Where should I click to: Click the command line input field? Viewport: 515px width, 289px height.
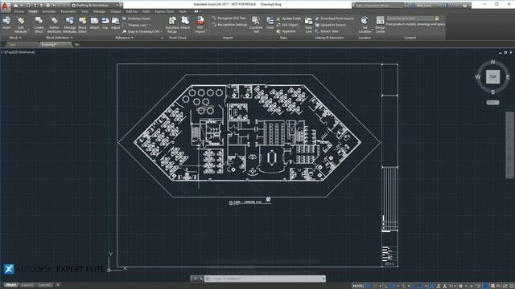click(x=265, y=279)
